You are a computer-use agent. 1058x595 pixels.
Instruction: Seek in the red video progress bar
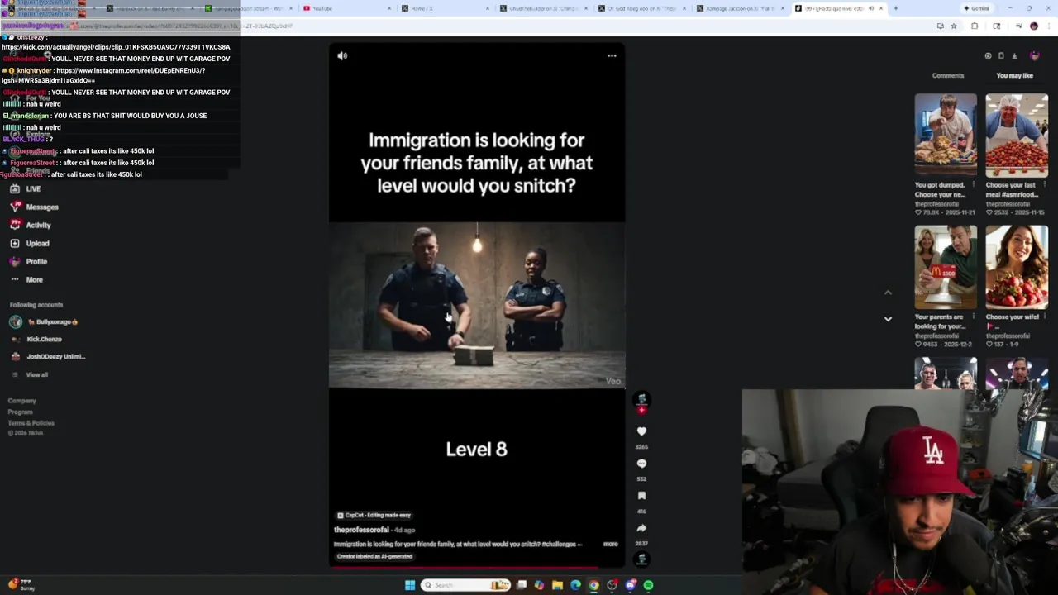[477, 568]
